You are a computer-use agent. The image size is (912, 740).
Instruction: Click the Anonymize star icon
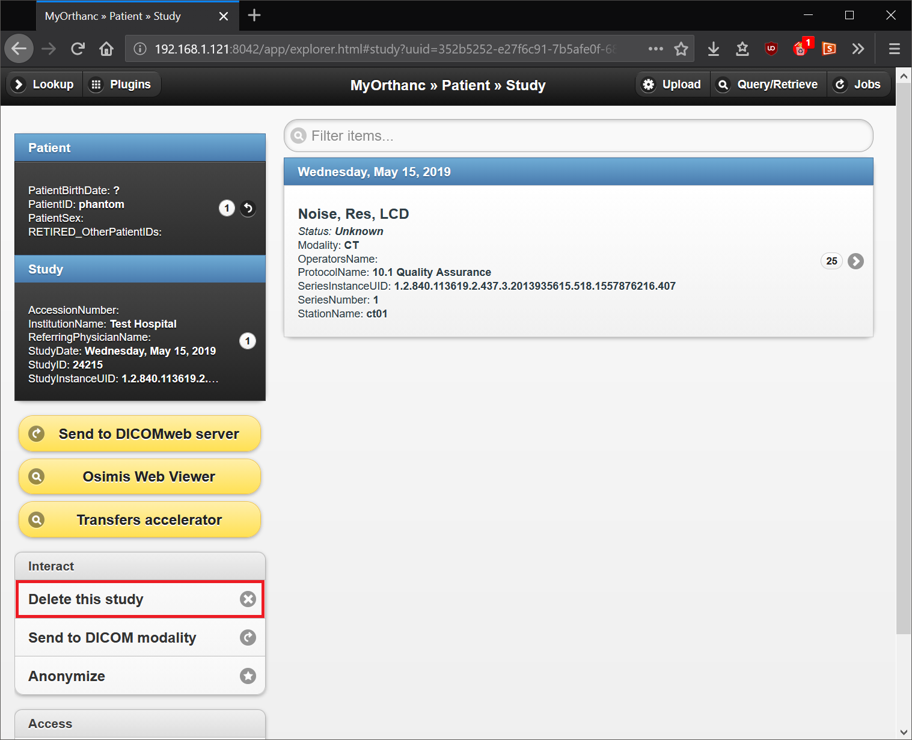[x=248, y=676]
